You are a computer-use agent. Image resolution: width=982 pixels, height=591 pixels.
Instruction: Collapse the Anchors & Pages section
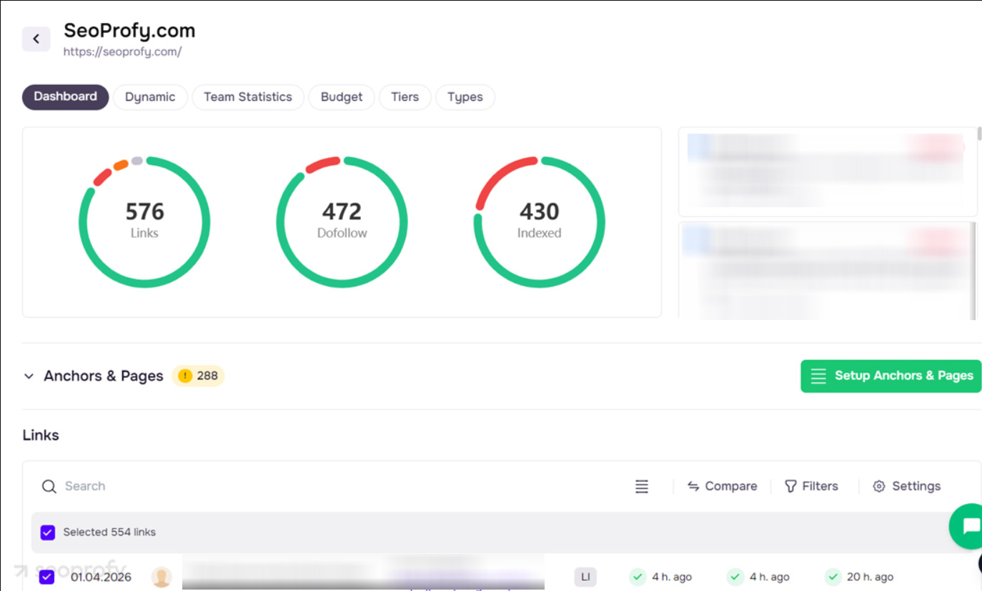(x=28, y=376)
